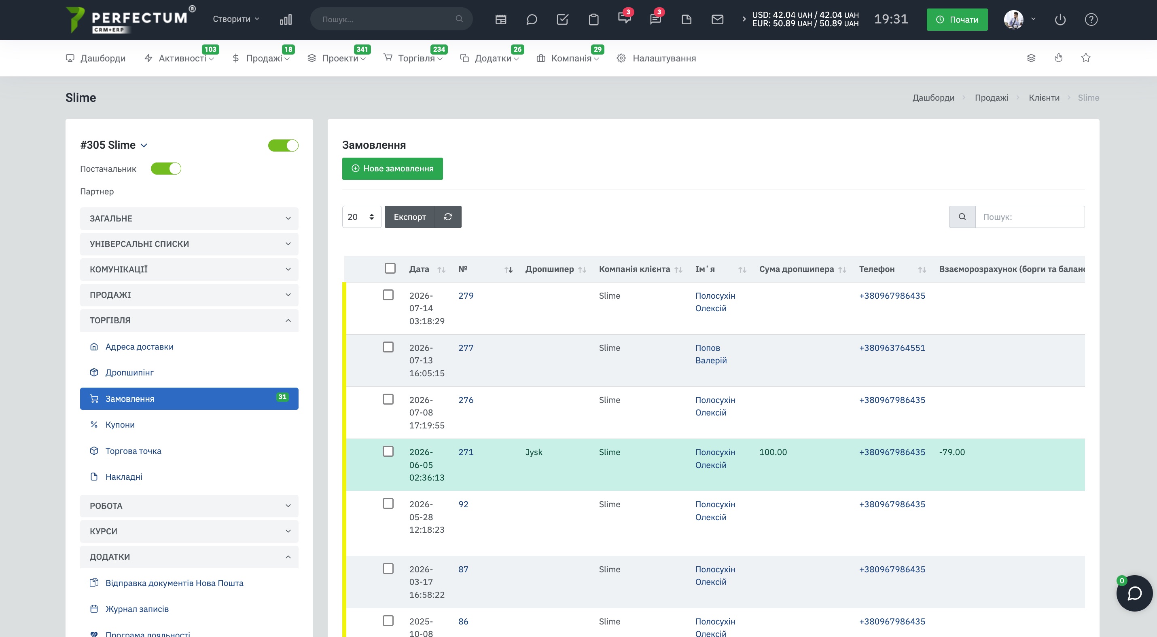The height and width of the screenshot is (637, 1157).
Task: Click the search magnifier in top search bar
Action: (x=459, y=19)
